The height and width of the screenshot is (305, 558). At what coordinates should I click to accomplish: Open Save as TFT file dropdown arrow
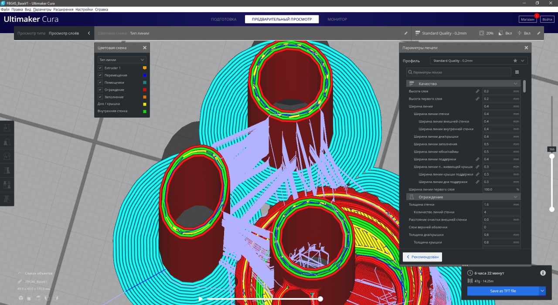click(542, 291)
